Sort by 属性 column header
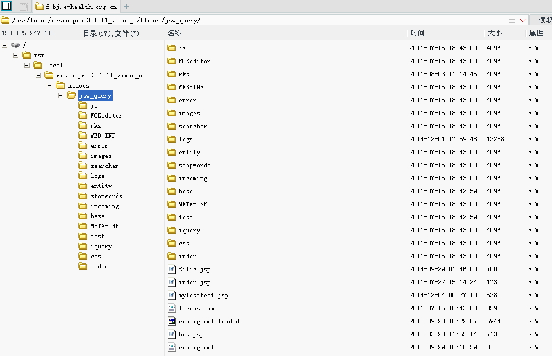The image size is (552, 356). [536, 33]
